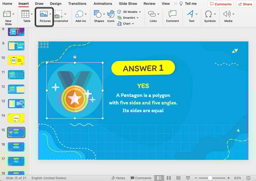This screenshot has width=256, height=181.
Task: Click the ANSWER 1 title shape
Action: [x=143, y=68]
